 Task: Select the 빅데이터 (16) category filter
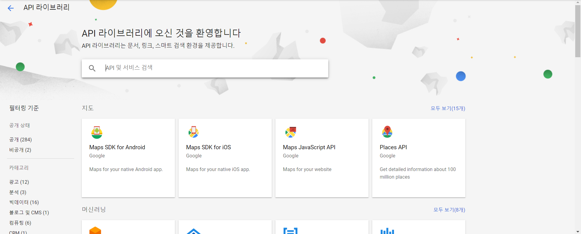24,202
